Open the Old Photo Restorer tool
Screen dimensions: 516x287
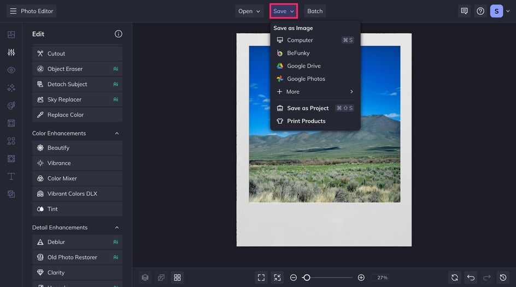pyautogui.click(x=77, y=257)
